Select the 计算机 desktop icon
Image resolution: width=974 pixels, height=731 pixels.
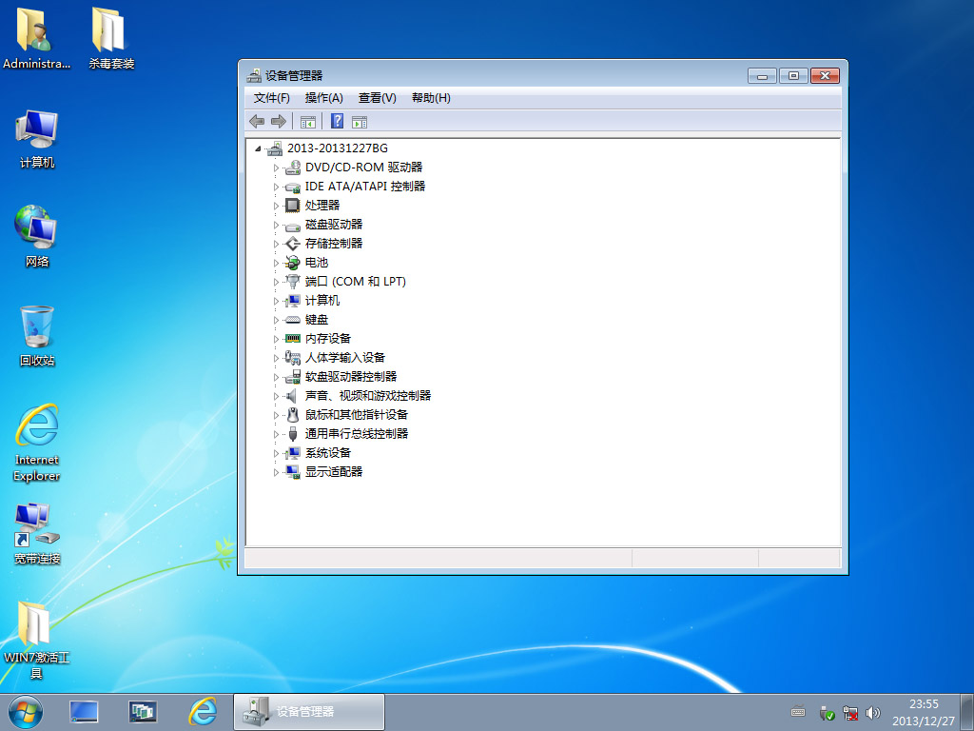(37, 139)
